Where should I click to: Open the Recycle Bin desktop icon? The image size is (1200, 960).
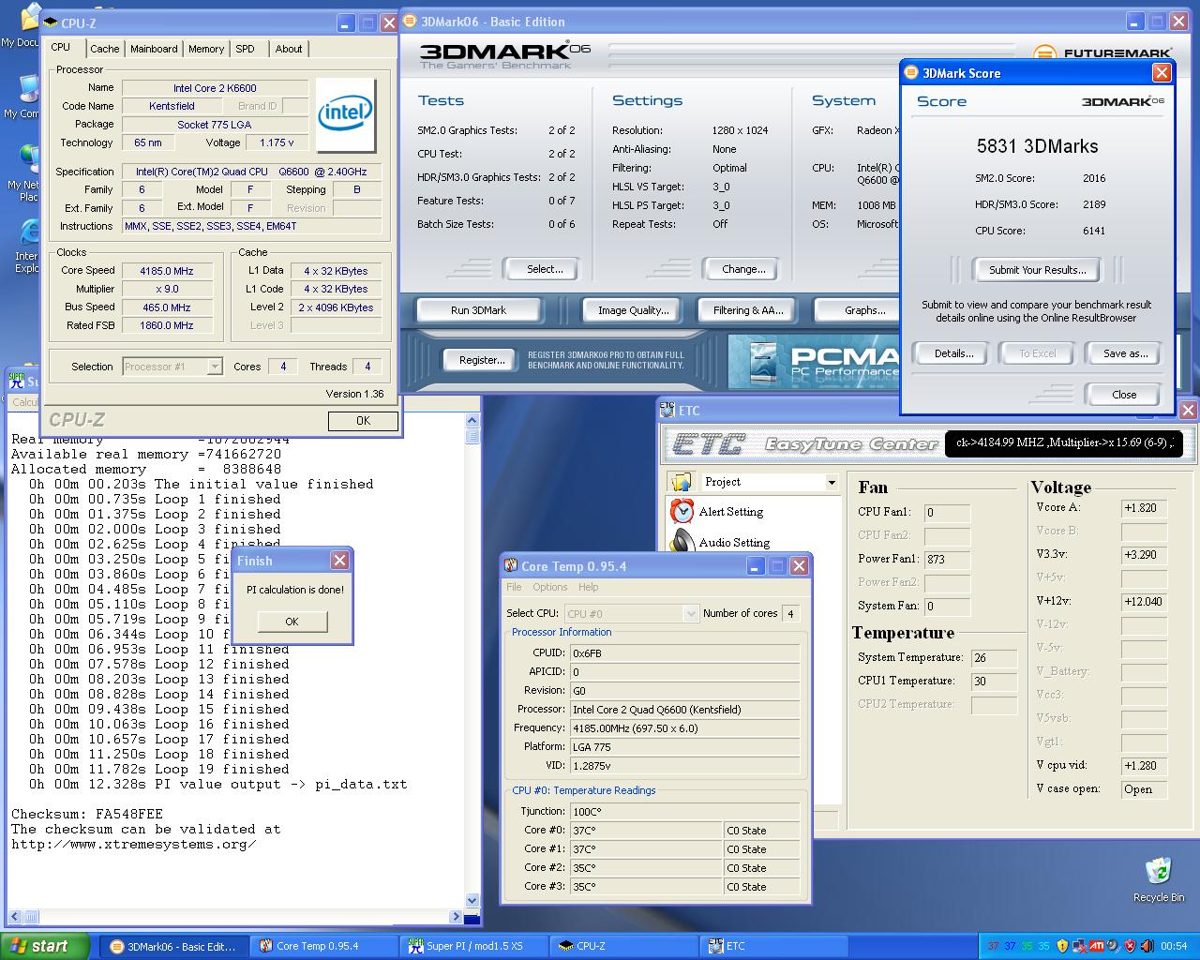[1158, 878]
